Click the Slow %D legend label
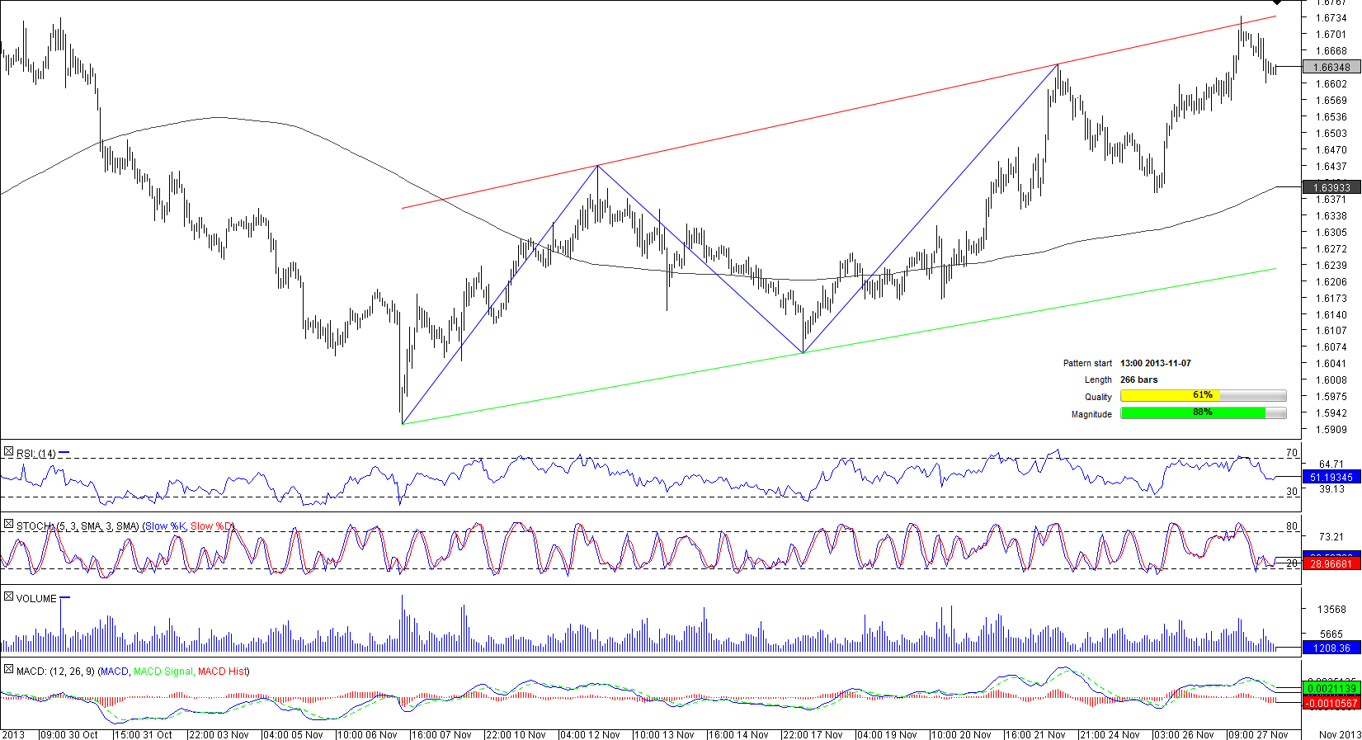1362x740 pixels. (212, 526)
